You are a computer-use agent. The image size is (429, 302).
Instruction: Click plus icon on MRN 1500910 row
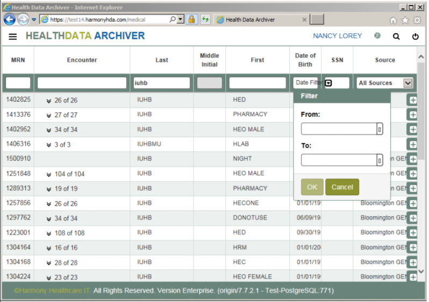point(413,159)
